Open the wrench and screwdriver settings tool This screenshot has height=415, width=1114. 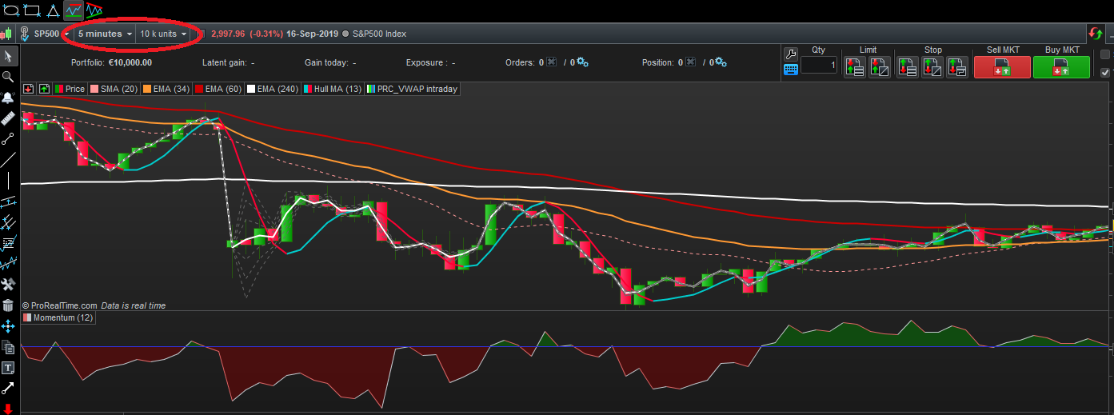click(8, 285)
